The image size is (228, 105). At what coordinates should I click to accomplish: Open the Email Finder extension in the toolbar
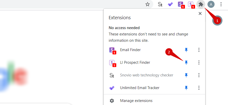[181, 5]
